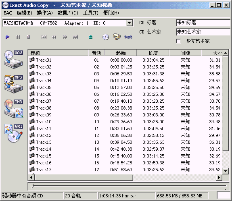Open the WRI CD write tool
The width and height of the screenshot is (232, 201).
click(x=13, y=133)
